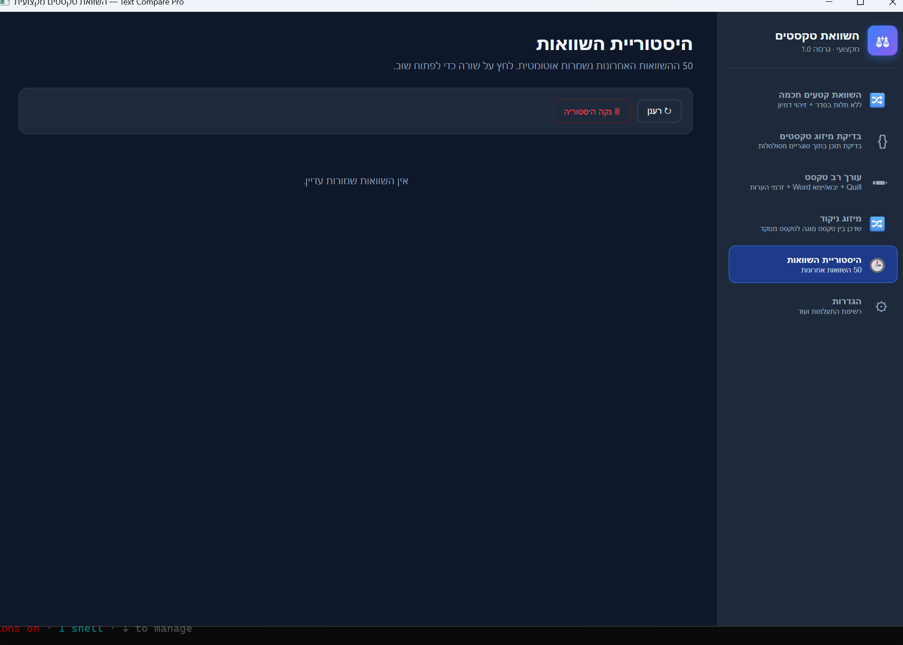Click the shuffle icon beside השוואת קטעים חכמה
This screenshot has width=903, height=645.
click(x=877, y=100)
